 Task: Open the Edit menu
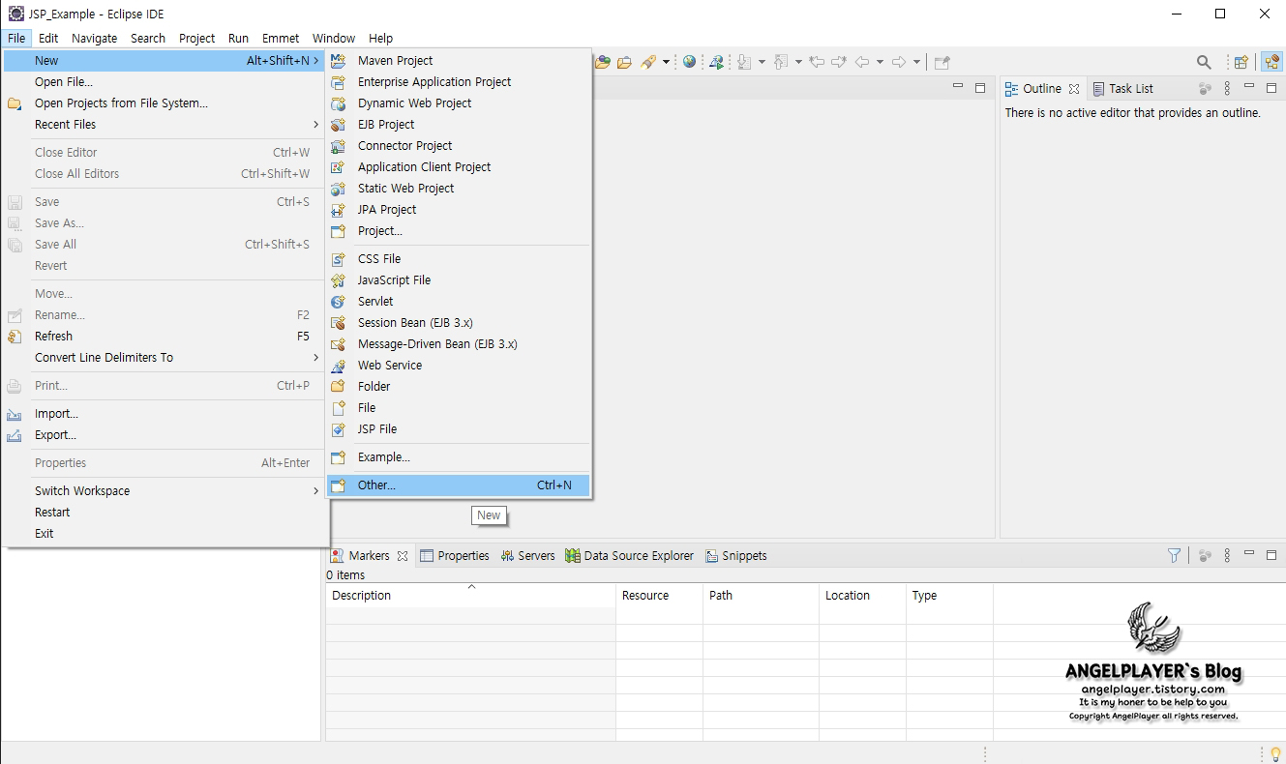click(x=48, y=39)
